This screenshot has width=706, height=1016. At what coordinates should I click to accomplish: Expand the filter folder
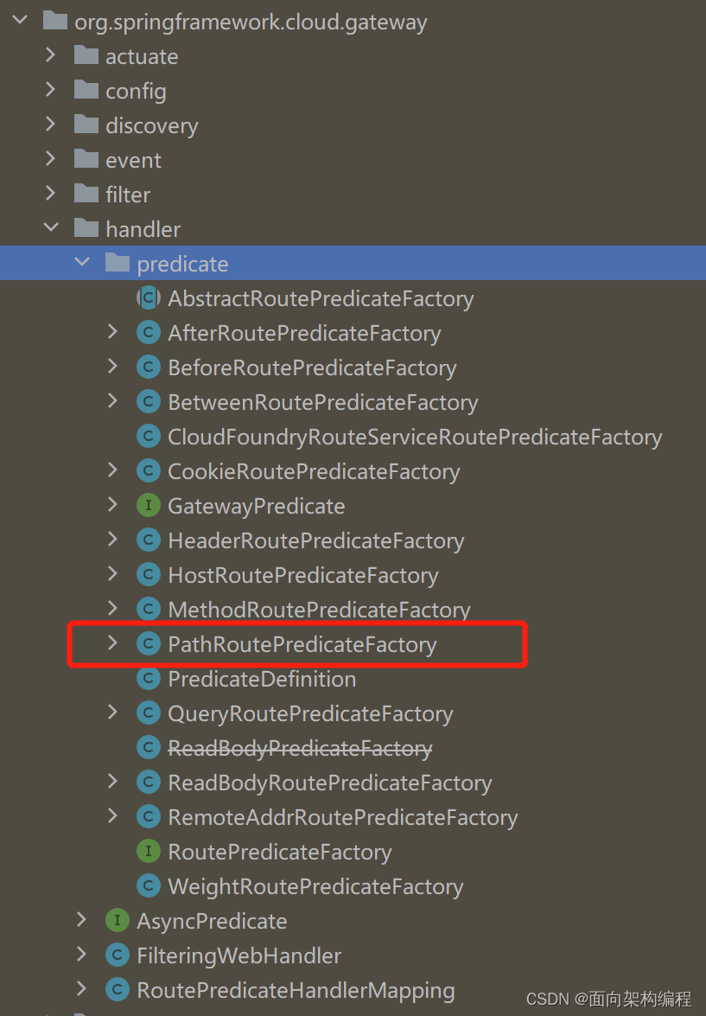[x=50, y=195]
